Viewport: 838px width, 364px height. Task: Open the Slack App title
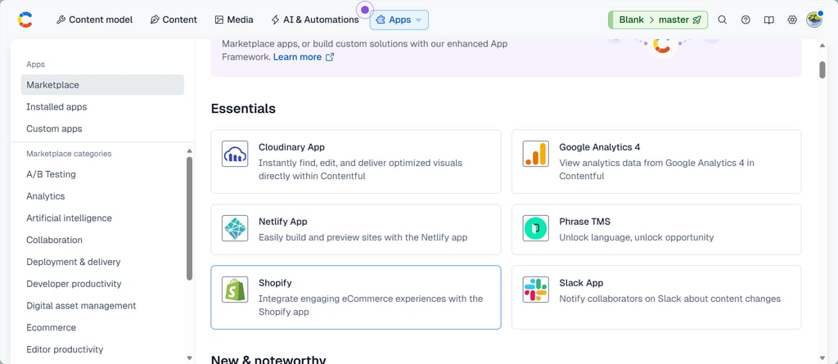581,283
